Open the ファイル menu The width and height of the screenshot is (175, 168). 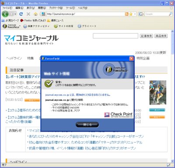7,8
